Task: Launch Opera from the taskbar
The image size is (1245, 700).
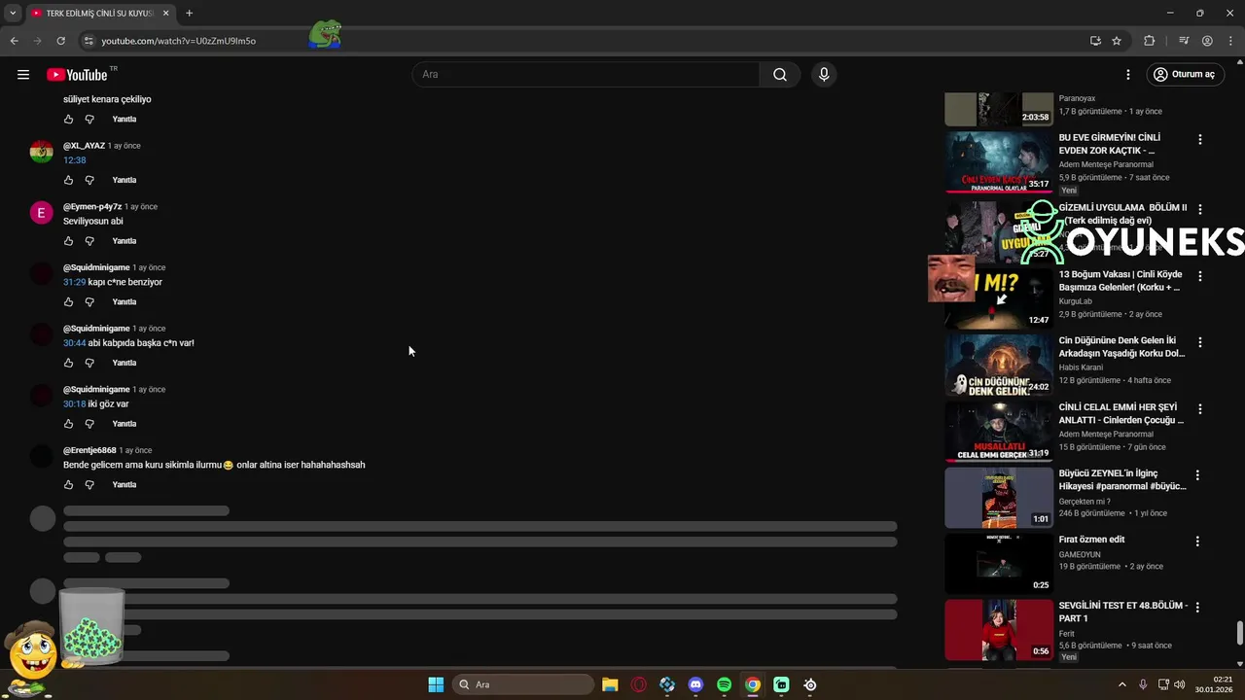Action: (639, 684)
